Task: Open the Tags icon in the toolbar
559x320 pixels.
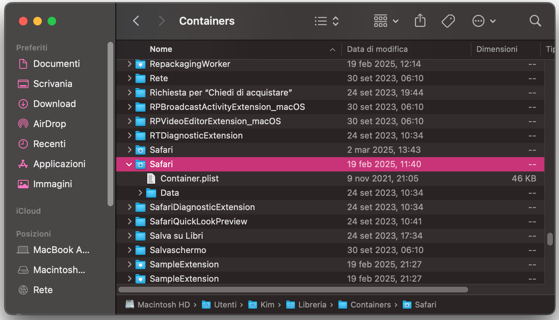Action: point(448,21)
